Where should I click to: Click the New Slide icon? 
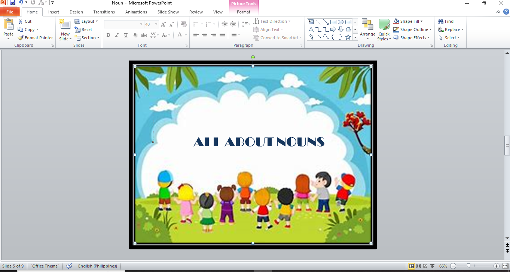[x=65, y=24]
